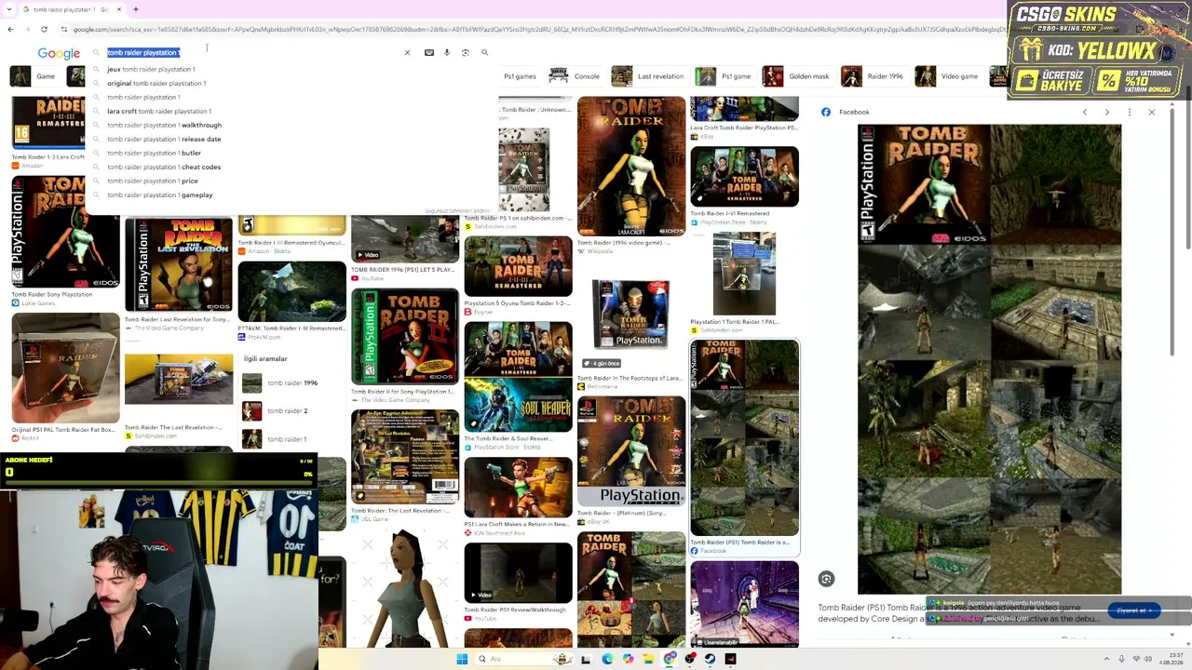The width and height of the screenshot is (1192, 670).
Task: Submit search with magnifier icon
Action: (484, 52)
